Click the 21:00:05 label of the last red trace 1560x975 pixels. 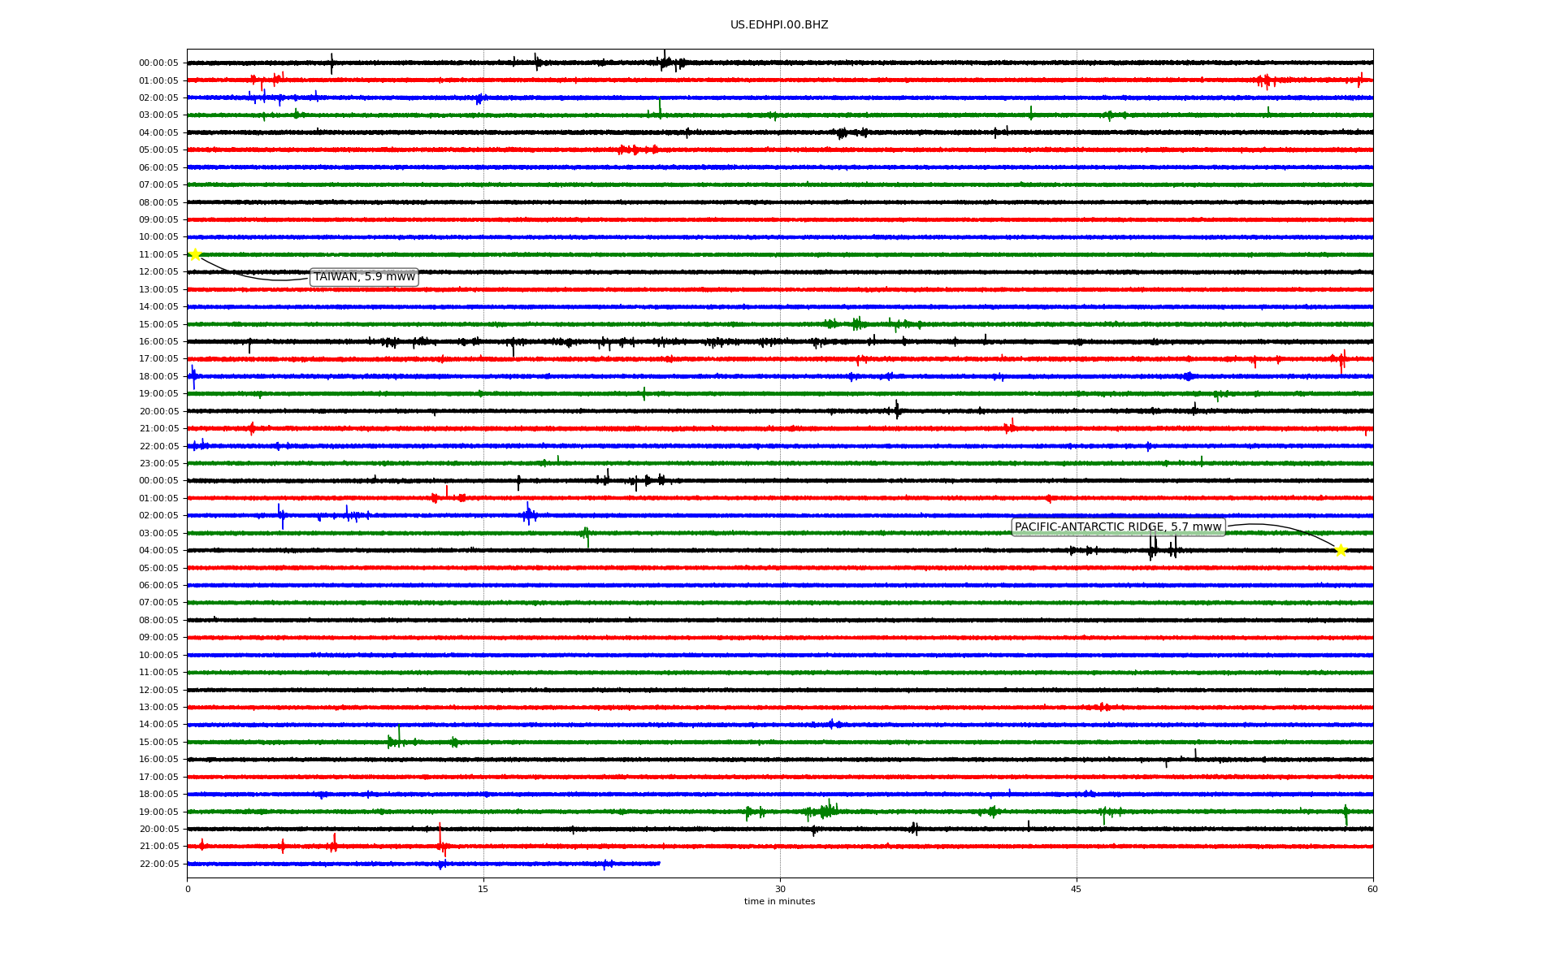[158, 846]
